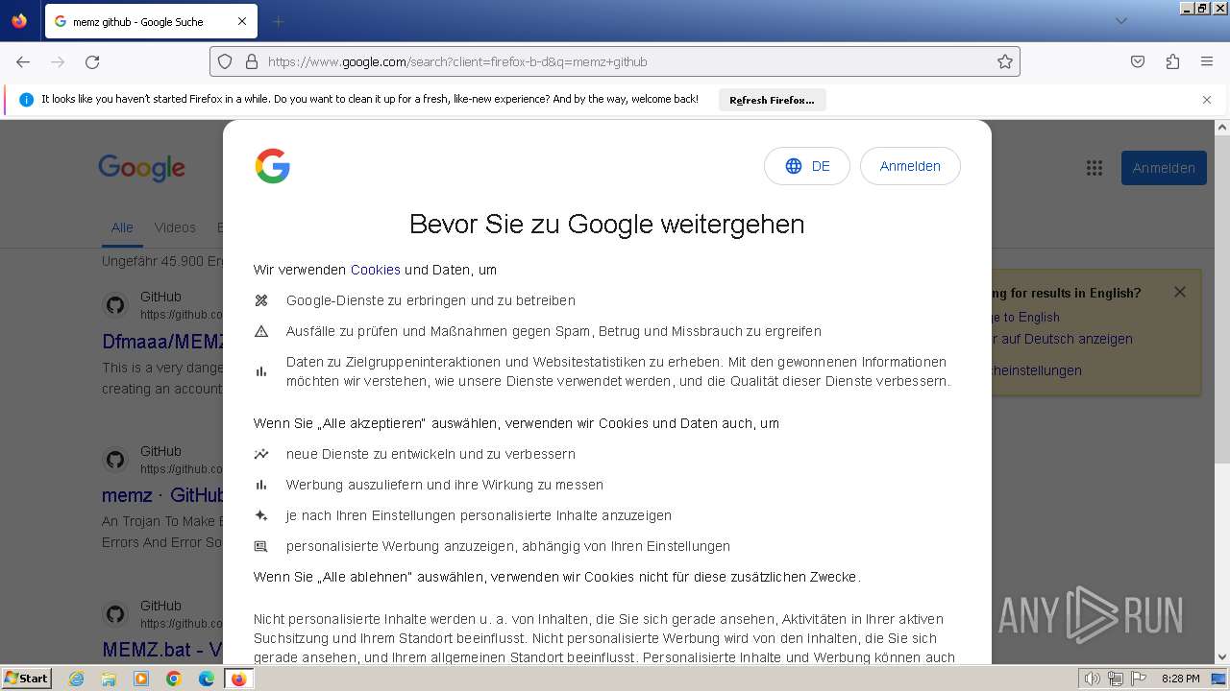Launch Chrome from the taskbar

point(174,679)
